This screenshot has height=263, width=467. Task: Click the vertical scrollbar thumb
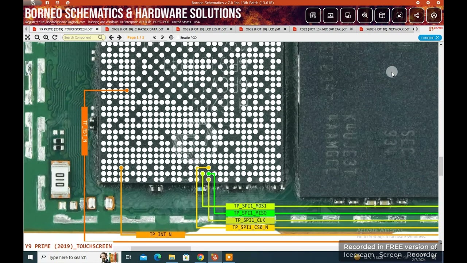[x=441, y=166]
